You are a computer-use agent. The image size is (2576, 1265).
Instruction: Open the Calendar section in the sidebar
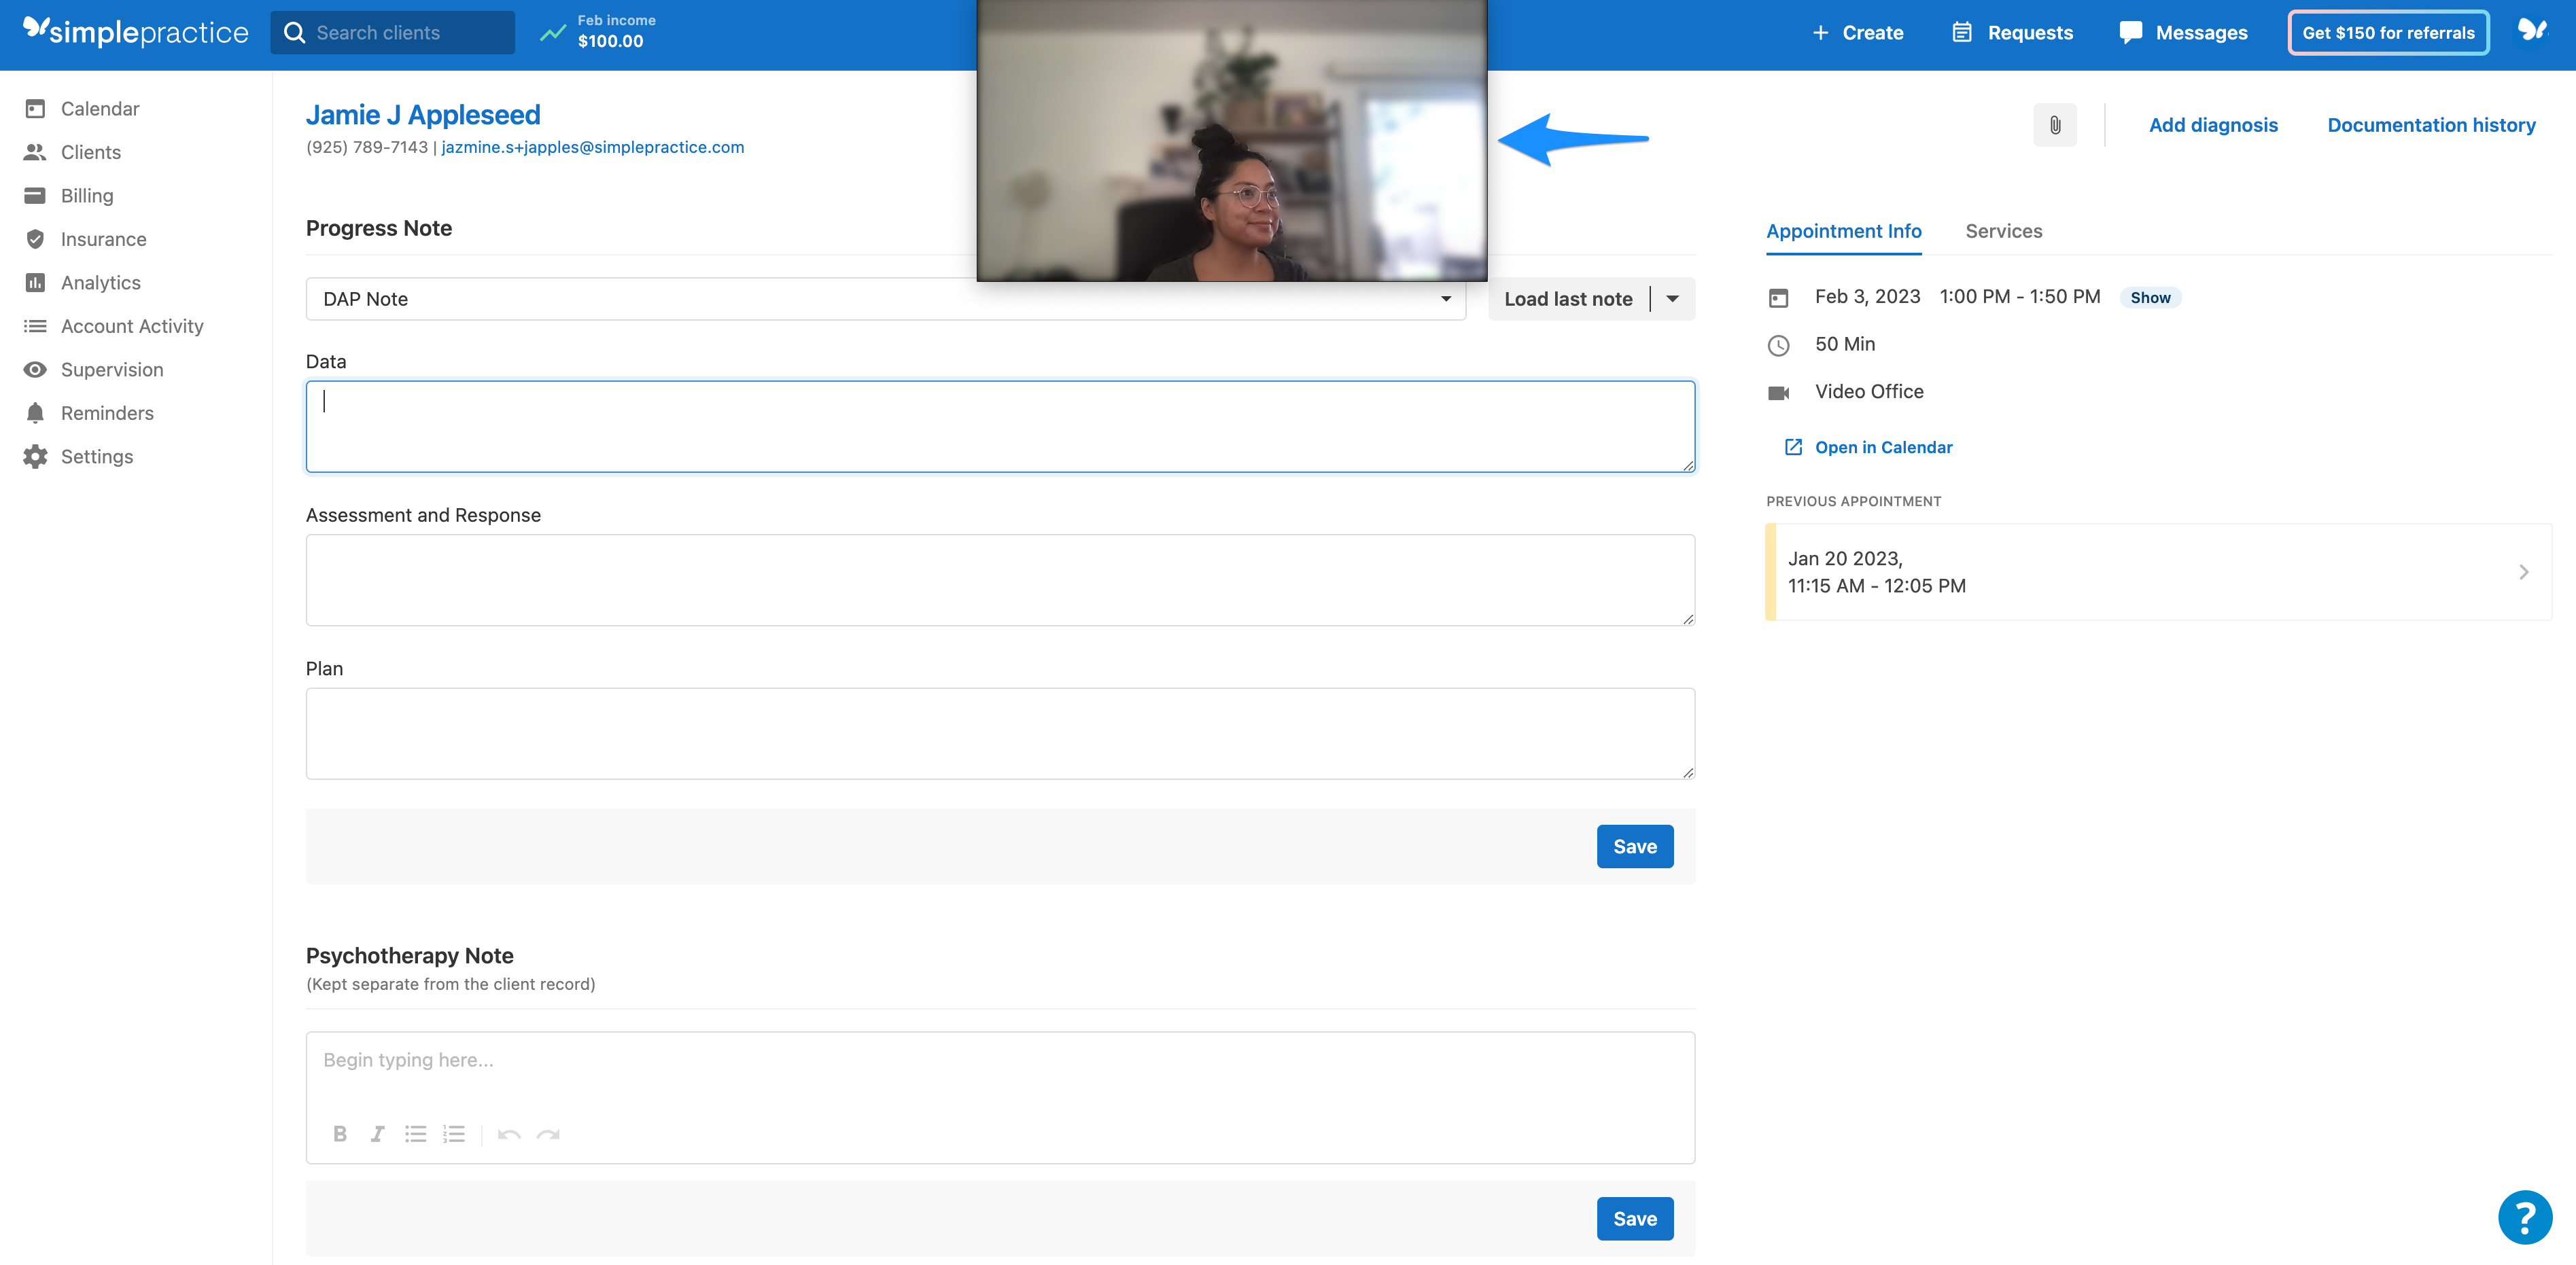99,108
